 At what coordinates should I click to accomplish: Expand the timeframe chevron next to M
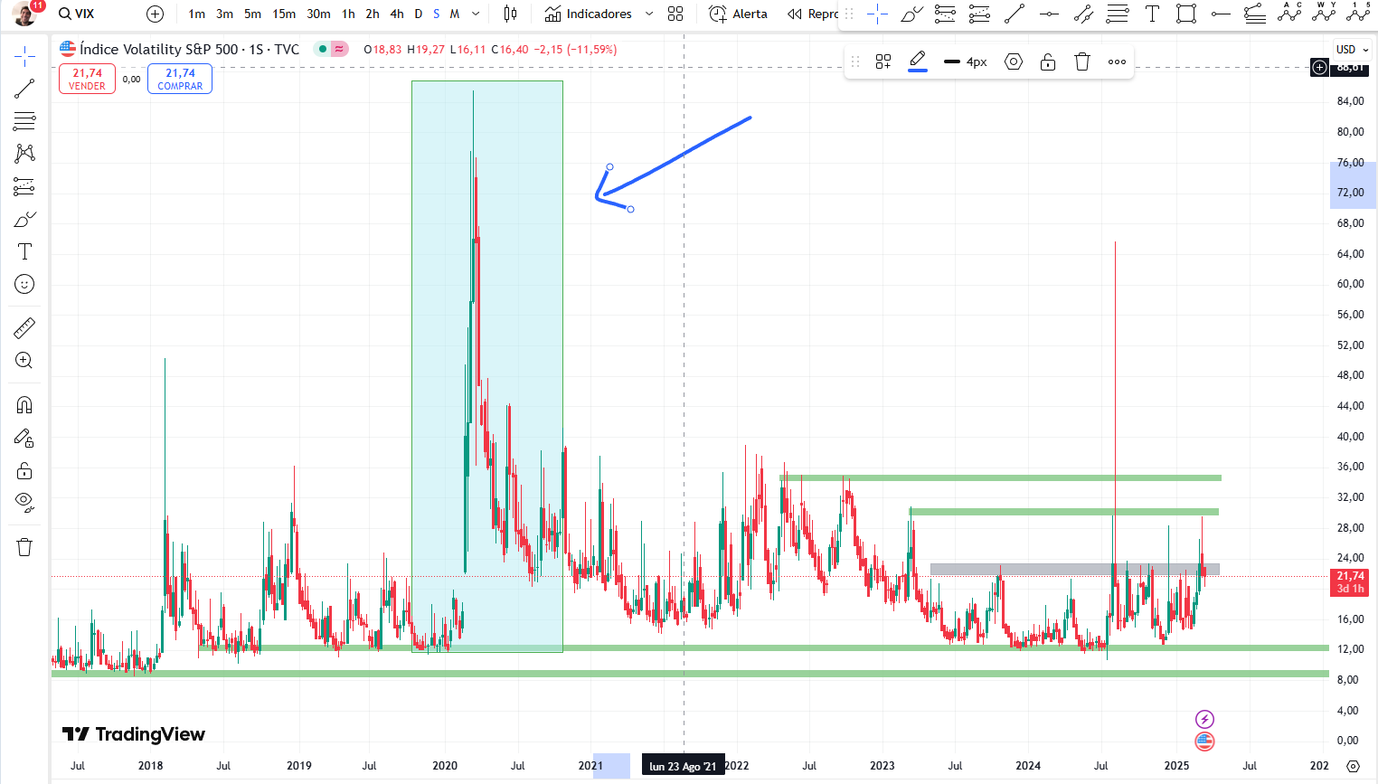(x=474, y=14)
